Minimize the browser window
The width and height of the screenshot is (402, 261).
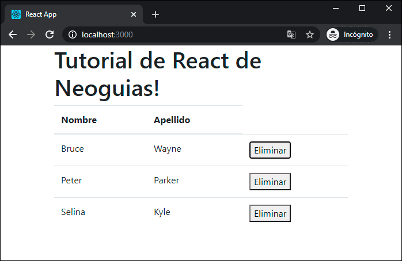coord(336,8)
